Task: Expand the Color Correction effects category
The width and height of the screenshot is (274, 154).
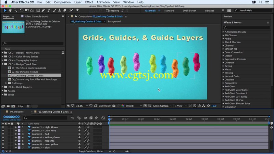Action: point(223,52)
